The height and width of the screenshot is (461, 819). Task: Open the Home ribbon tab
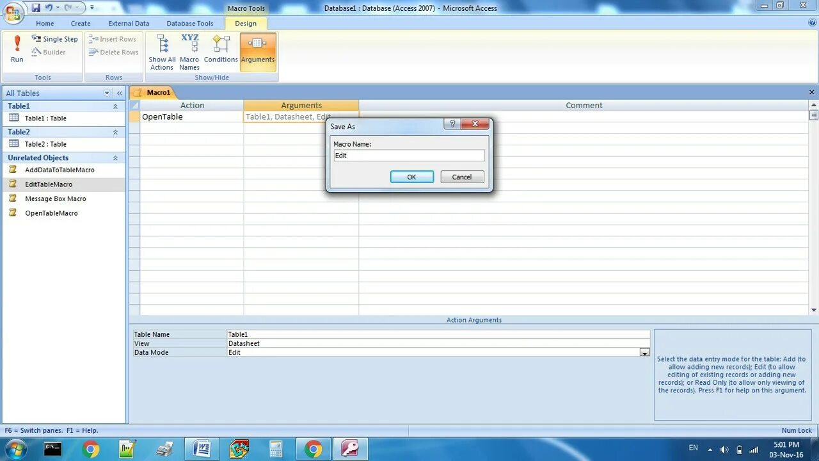click(x=45, y=24)
